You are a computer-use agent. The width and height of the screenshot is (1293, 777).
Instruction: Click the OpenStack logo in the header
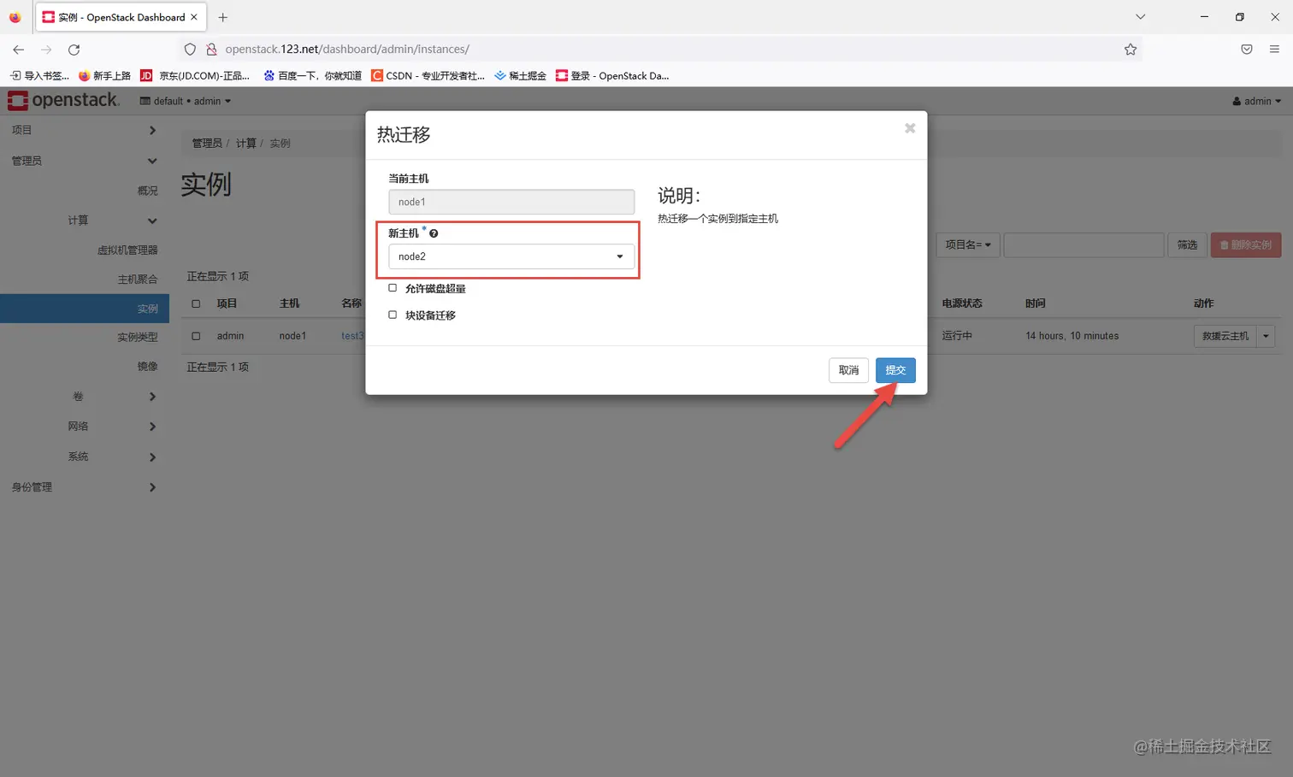pos(64,100)
